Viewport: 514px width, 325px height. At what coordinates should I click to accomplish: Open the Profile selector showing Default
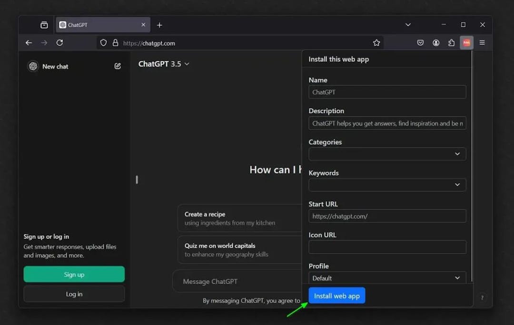tap(387, 278)
